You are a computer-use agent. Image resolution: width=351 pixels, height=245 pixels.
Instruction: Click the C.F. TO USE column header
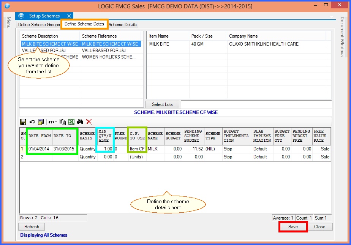137,136
